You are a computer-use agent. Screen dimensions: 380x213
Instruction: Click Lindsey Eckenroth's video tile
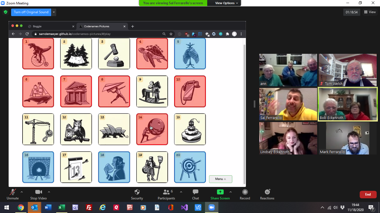[x=288, y=138]
